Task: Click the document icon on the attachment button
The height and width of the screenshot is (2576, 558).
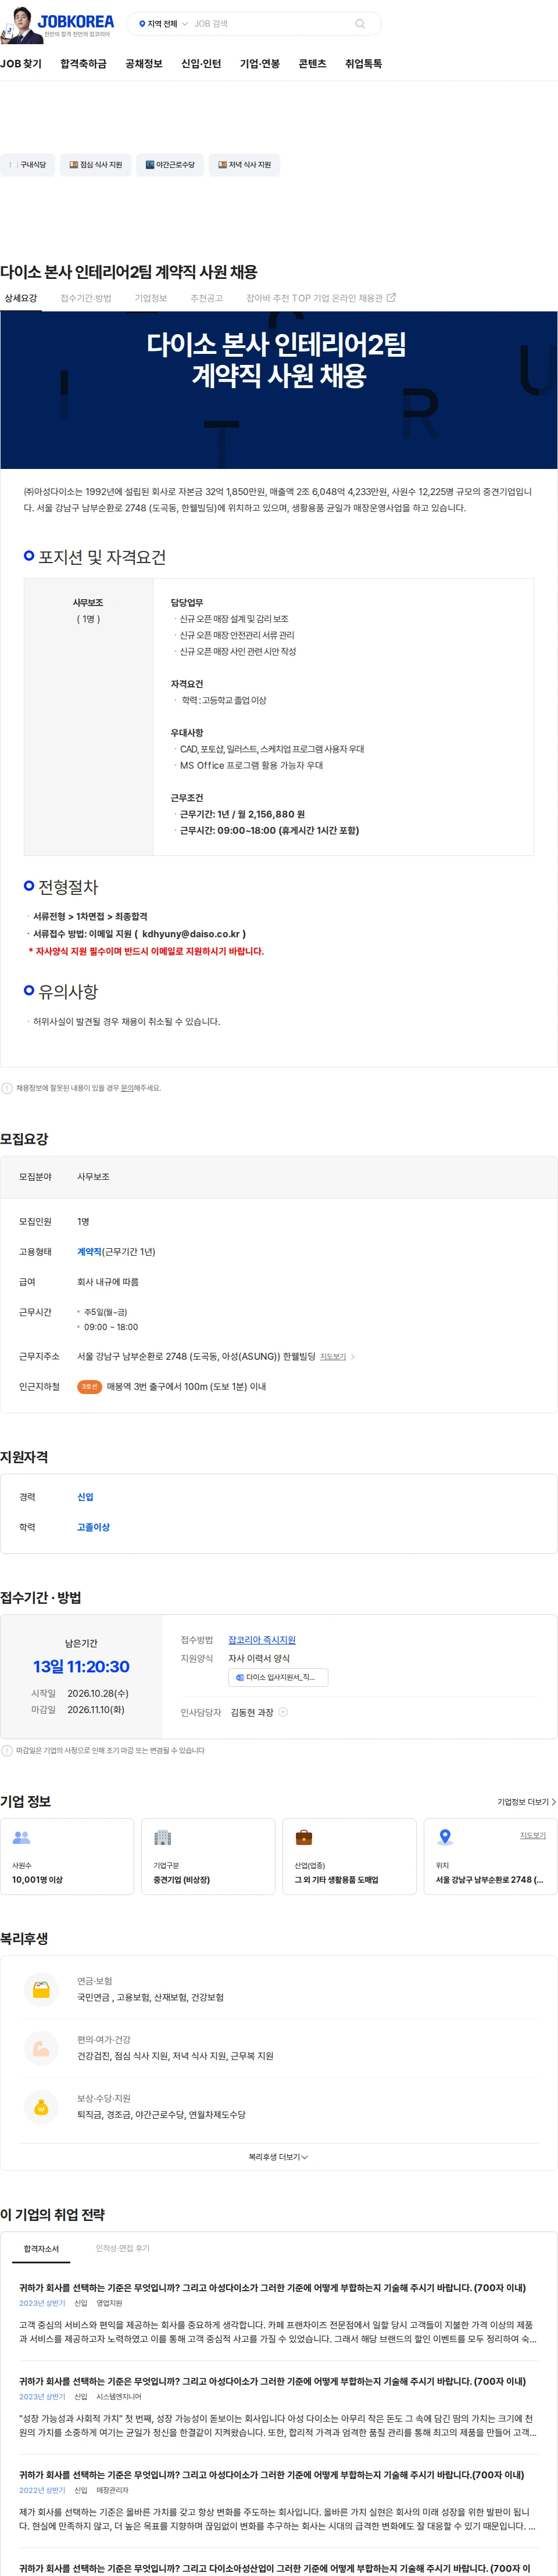Action: [240, 1677]
